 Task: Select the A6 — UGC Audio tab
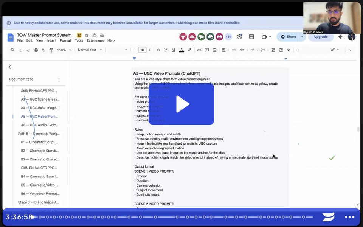[x=39, y=125]
